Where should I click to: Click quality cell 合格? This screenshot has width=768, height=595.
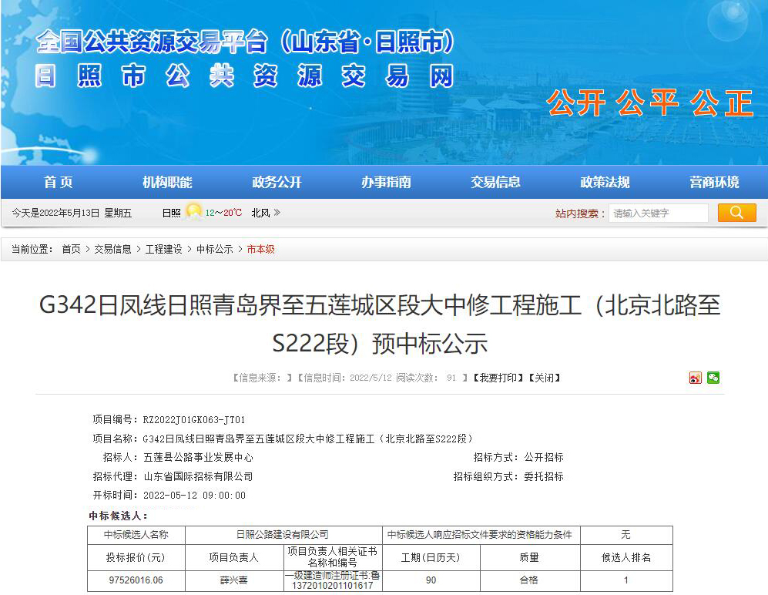pyautogui.click(x=530, y=580)
